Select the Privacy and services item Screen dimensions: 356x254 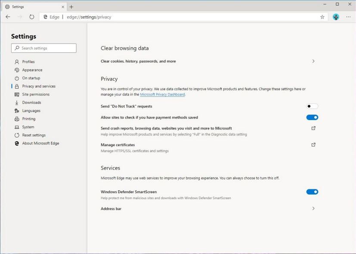39,86
